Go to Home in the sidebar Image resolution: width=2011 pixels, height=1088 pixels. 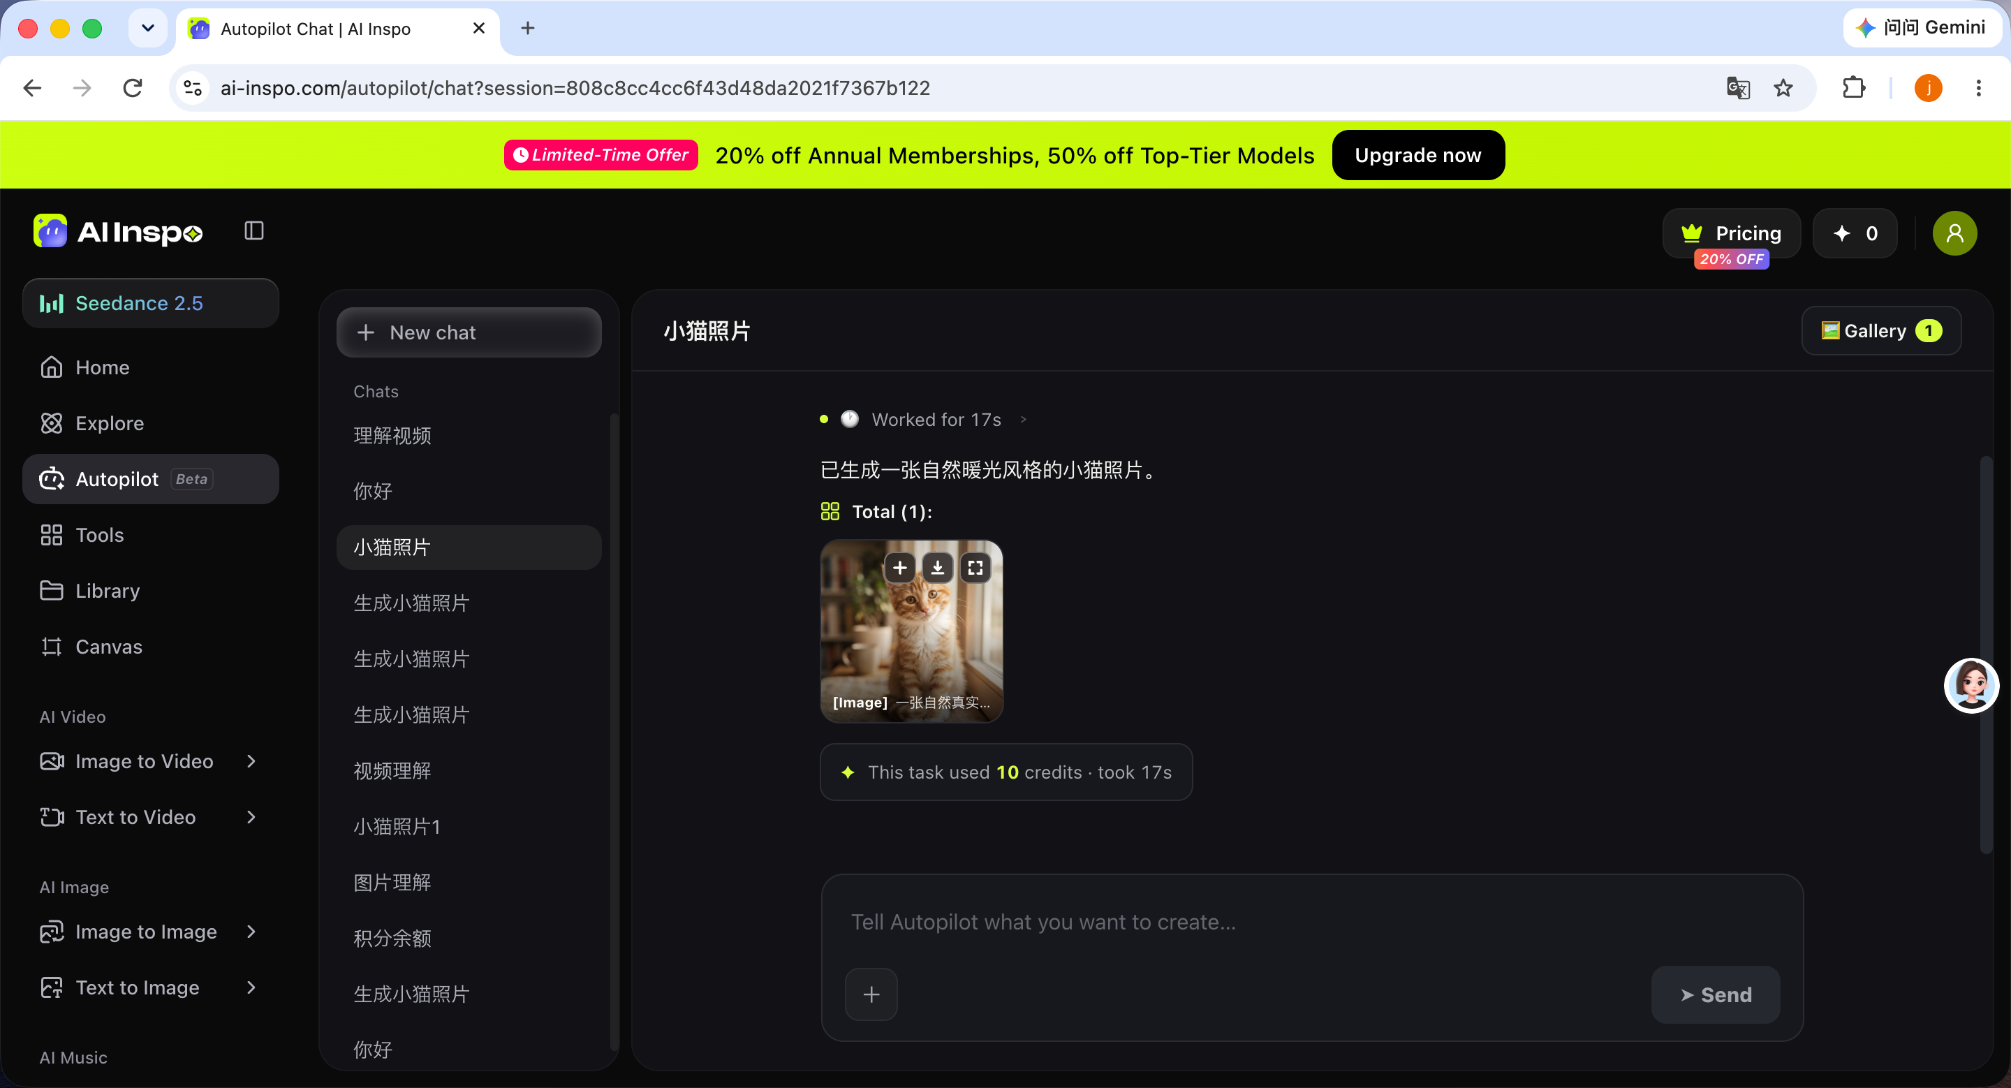(x=151, y=367)
